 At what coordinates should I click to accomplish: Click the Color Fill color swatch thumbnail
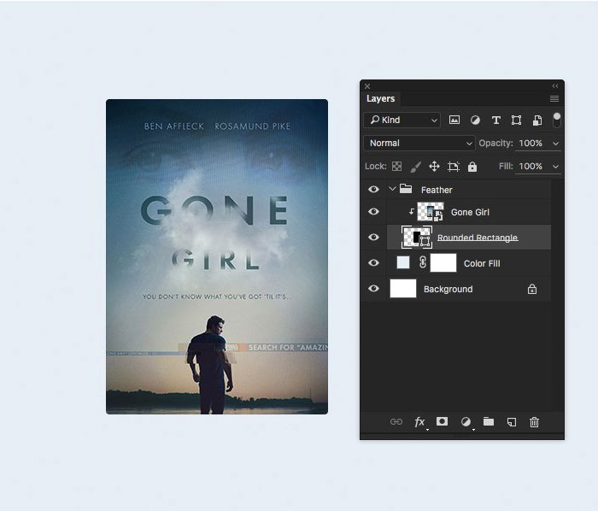[x=403, y=262]
